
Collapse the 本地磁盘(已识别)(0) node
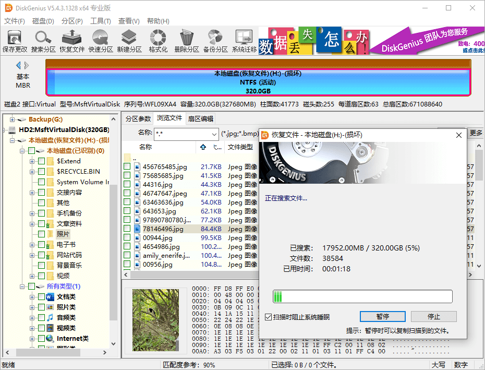coord(22,151)
